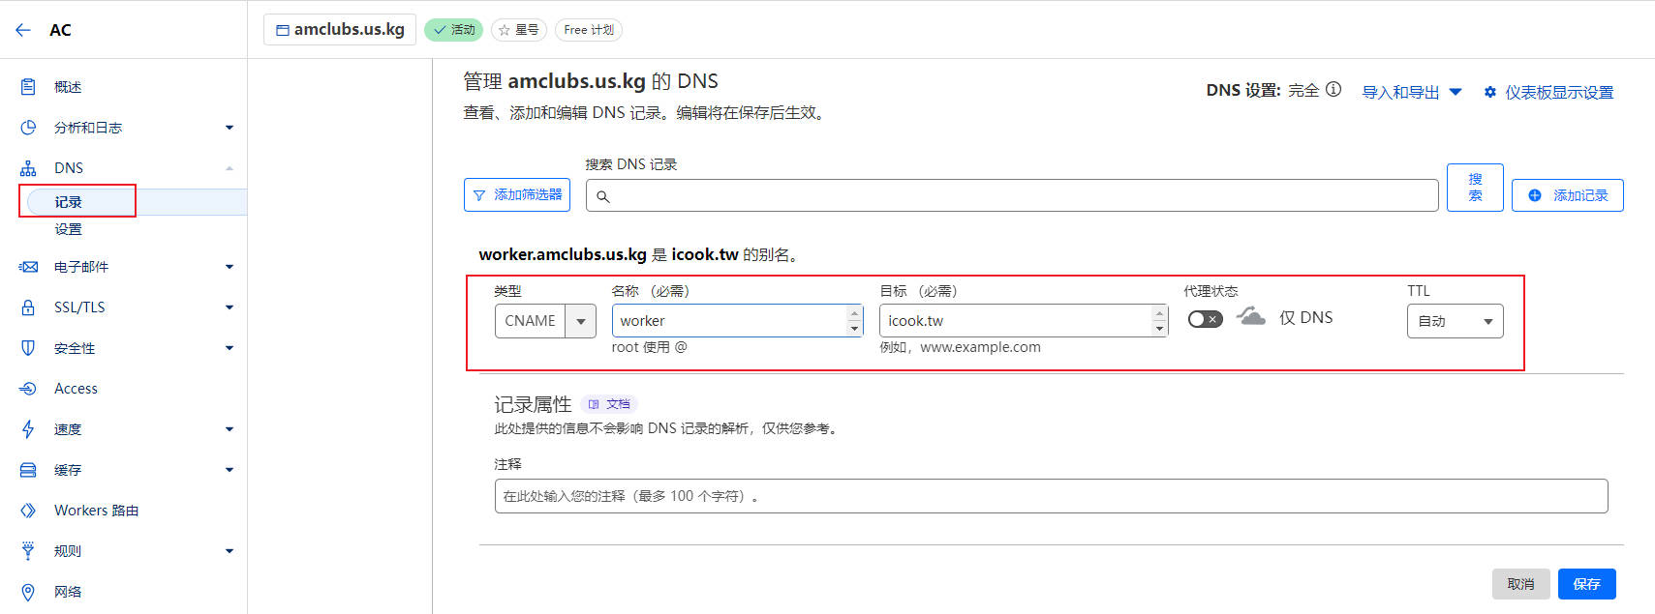Open the TTL 自动 dropdown

(1455, 321)
